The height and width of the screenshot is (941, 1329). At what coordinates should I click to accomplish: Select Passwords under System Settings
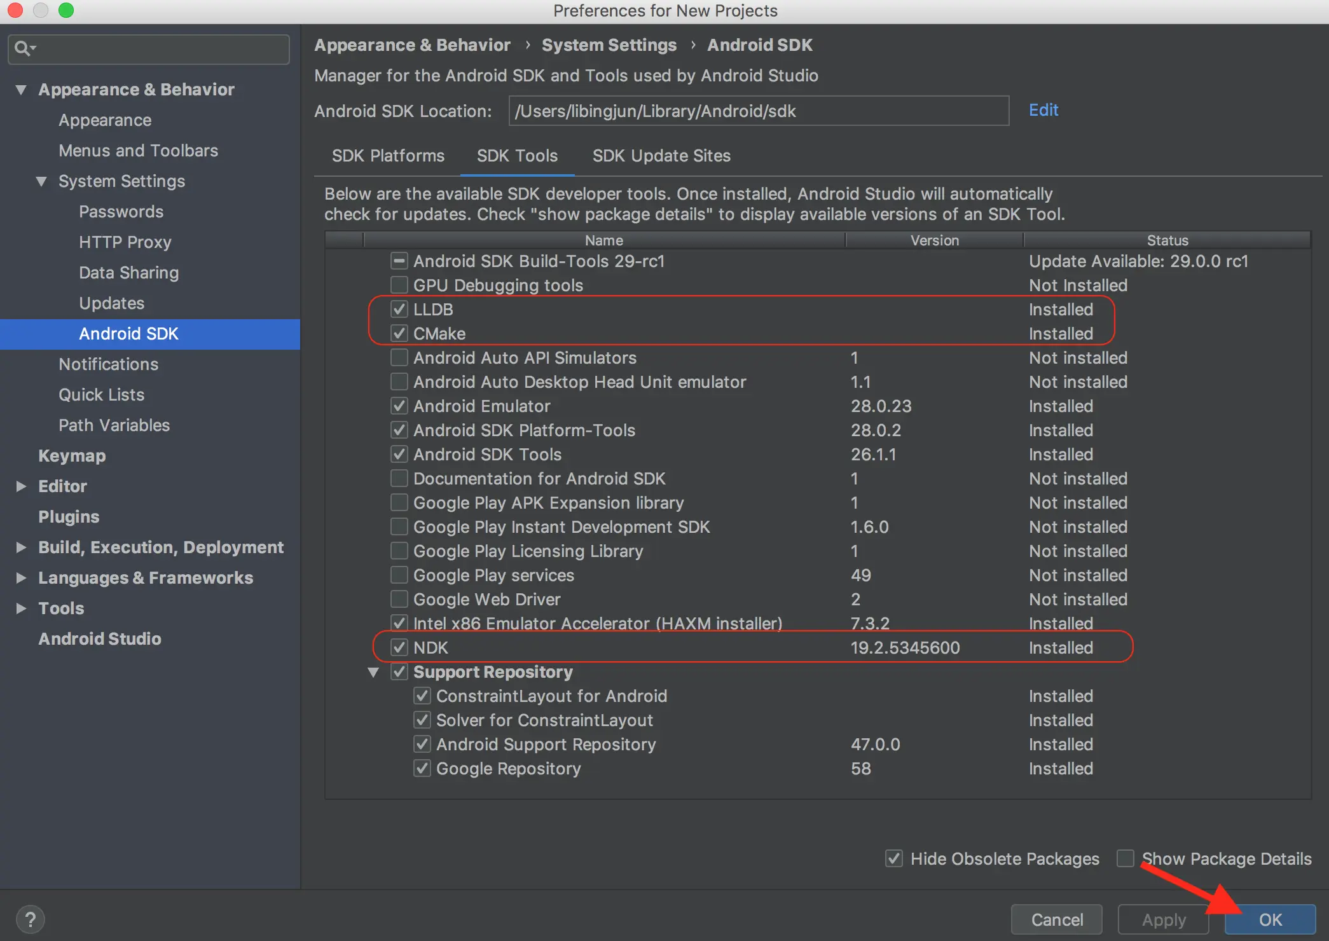[121, 212]
